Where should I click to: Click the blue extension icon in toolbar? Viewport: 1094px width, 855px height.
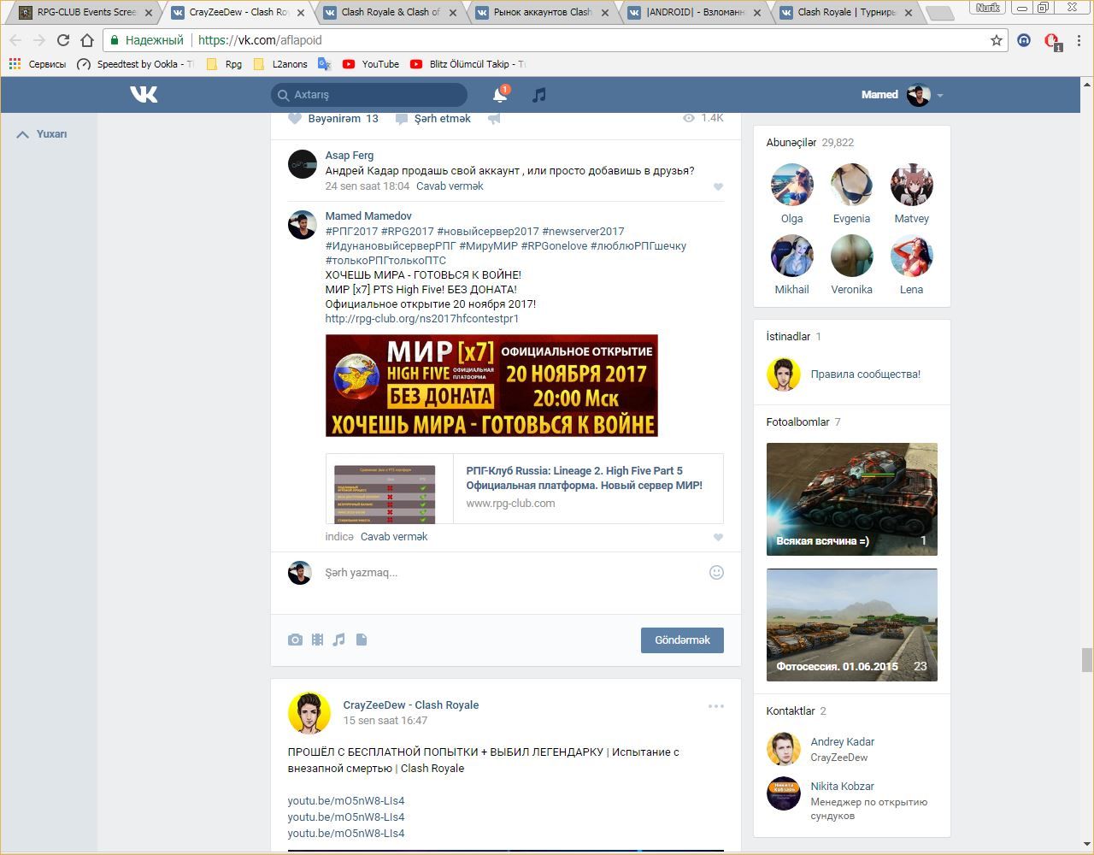[x=1024, y=40]
